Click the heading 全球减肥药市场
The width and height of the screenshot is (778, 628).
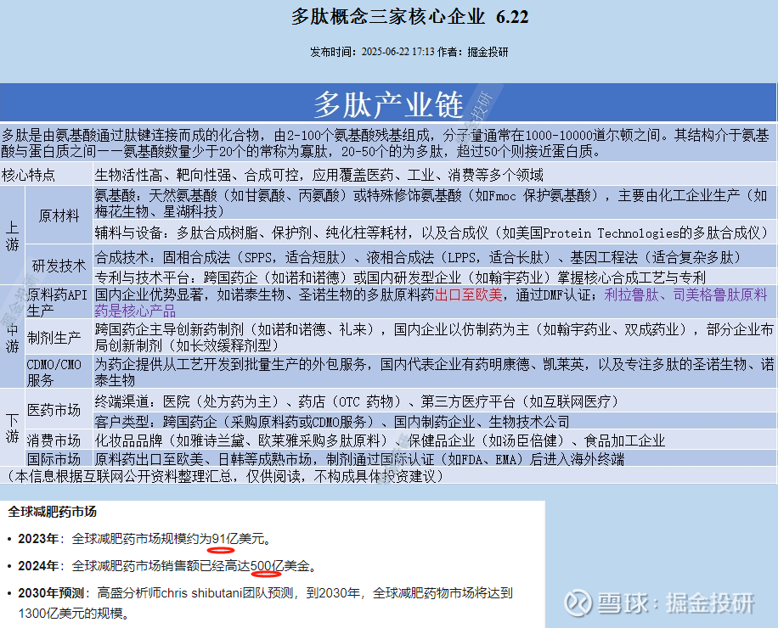point(52,512)
